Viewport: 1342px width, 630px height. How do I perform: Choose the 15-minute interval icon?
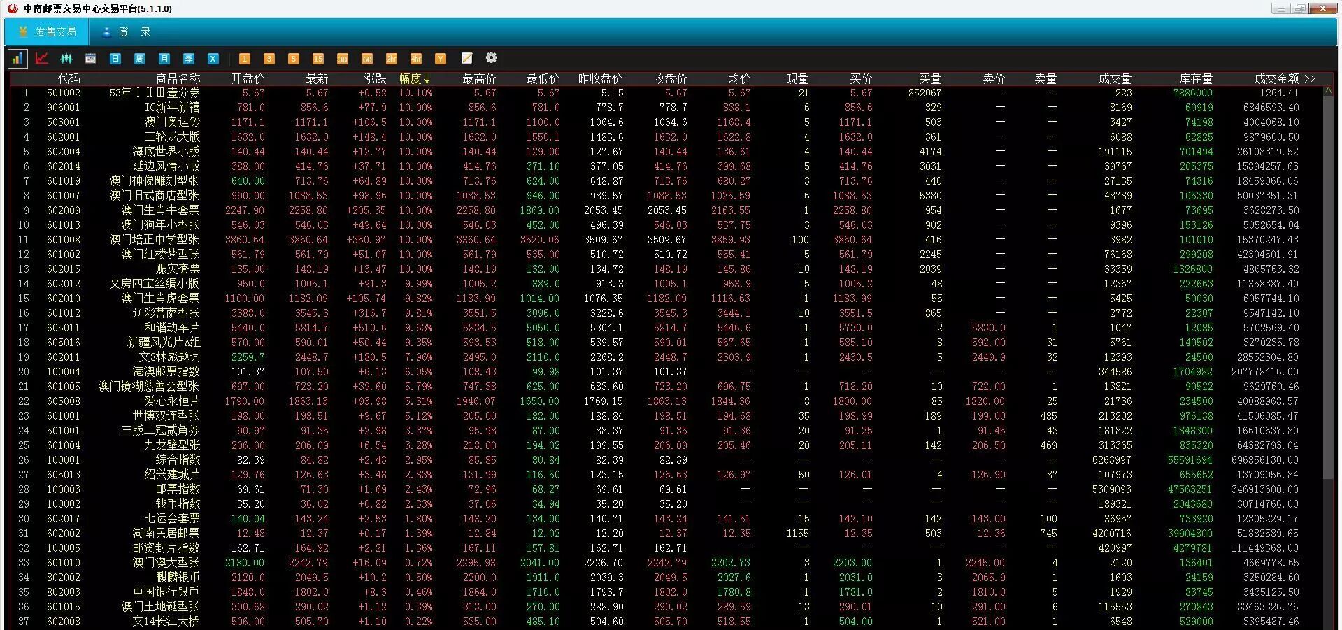tap(318, 59)
